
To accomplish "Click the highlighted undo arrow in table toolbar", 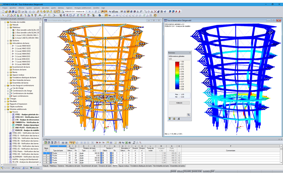I will click(71, 143).
